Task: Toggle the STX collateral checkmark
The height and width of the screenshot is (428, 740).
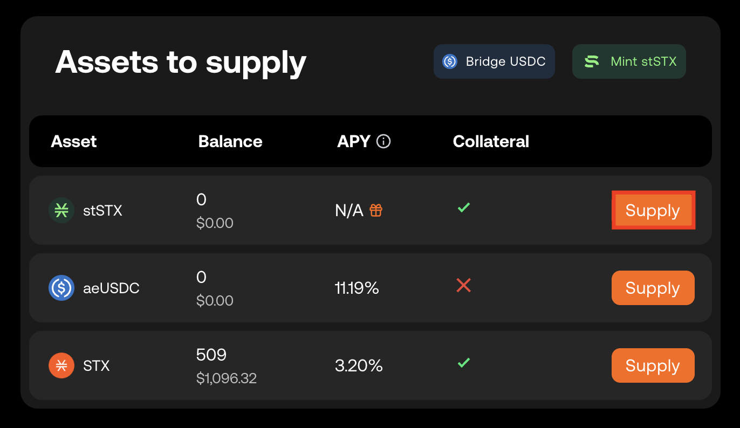Action: coord(463,363)
